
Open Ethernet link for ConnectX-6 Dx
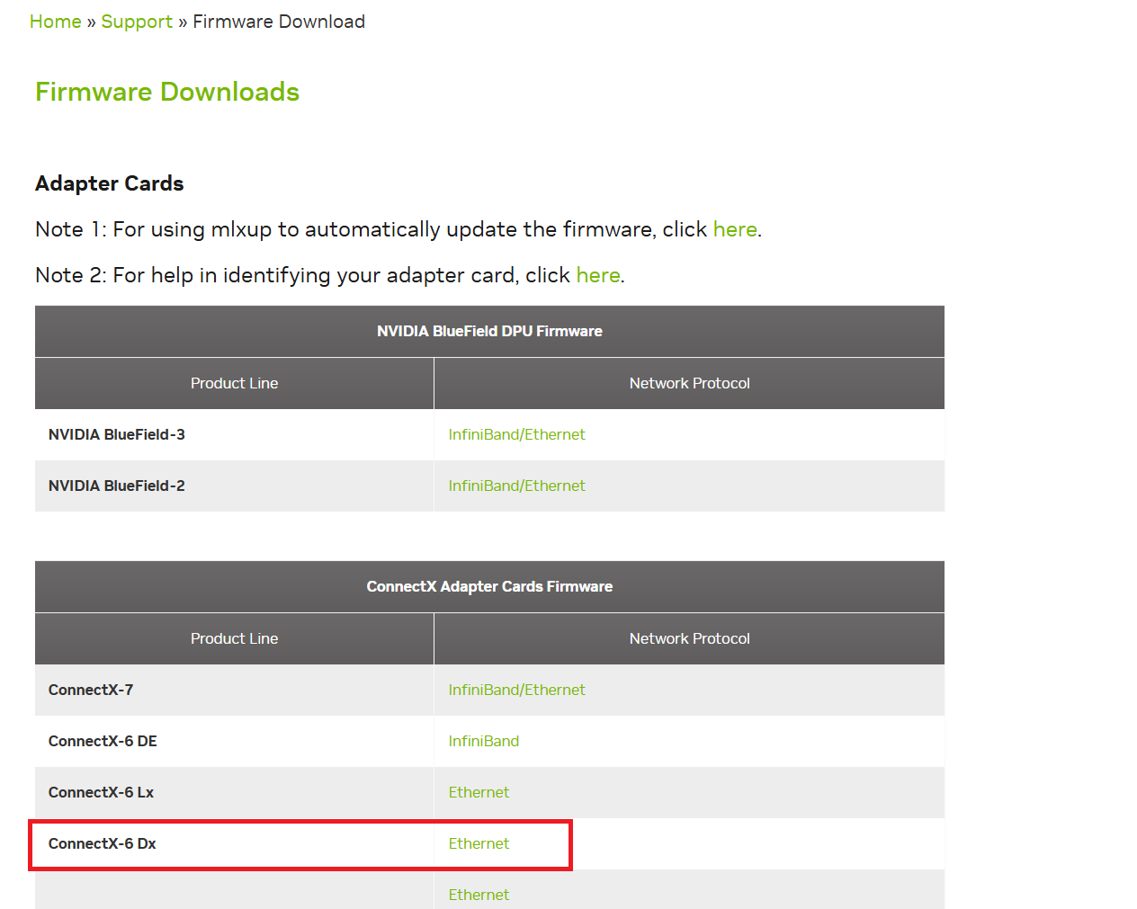coord(479,843)
